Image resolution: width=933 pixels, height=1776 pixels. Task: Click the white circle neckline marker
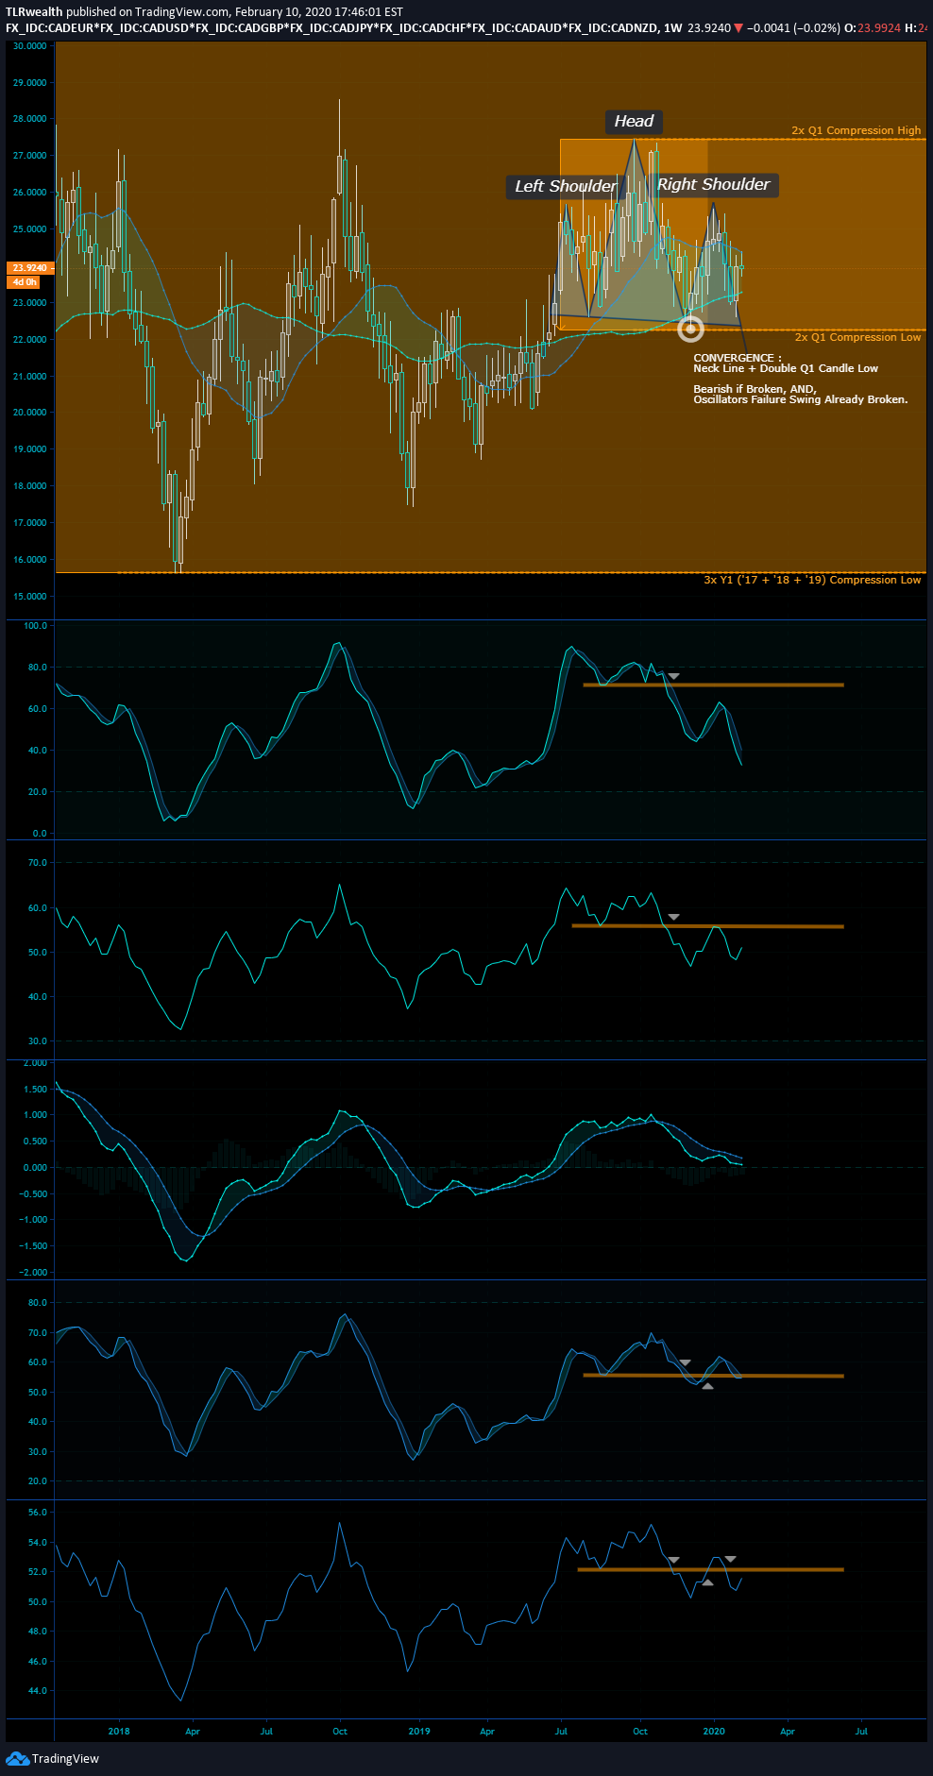(x=691, y=328)
